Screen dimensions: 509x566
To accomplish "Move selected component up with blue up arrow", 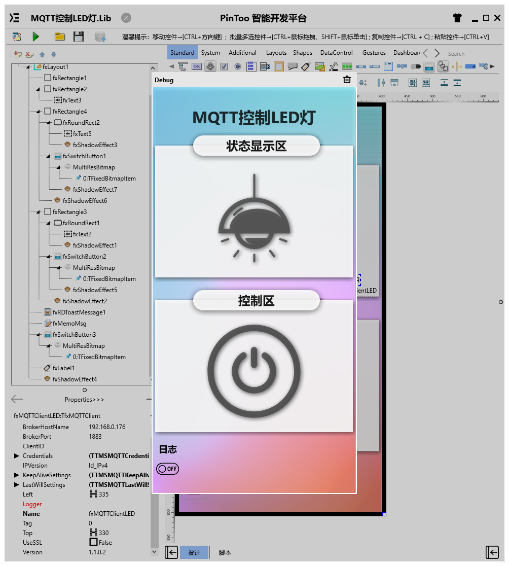I will click(42, 54).
